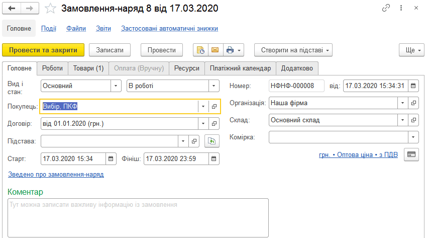Viewport: 426px width, 238px height.
Task: Click the empty Комірка field
Action: point(339,137)
